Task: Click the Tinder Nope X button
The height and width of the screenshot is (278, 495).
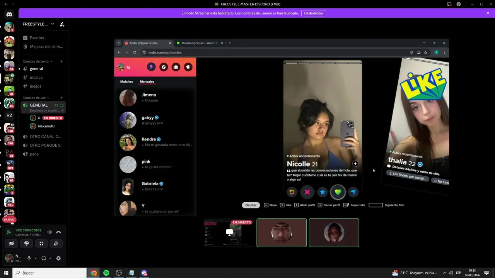Action: [307, 192]
